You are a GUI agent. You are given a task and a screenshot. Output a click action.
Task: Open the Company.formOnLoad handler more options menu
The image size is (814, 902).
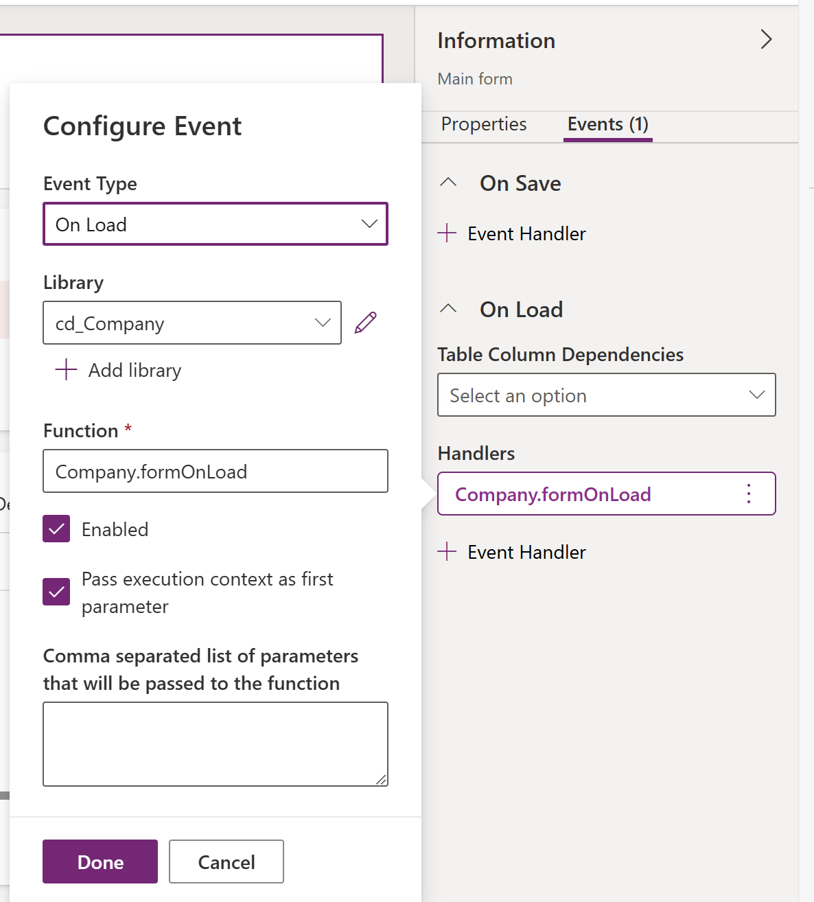tap(749, 494)
